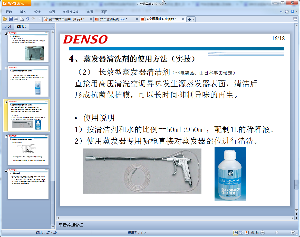Open the Help question mark icon

(x=292, y=12)
